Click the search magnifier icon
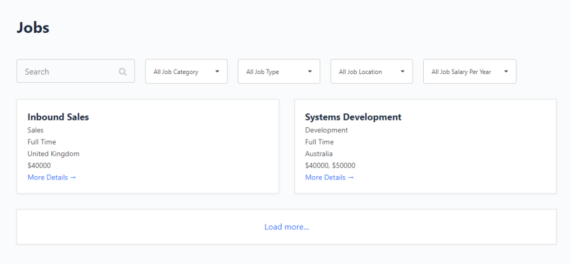 coord(123,72)
